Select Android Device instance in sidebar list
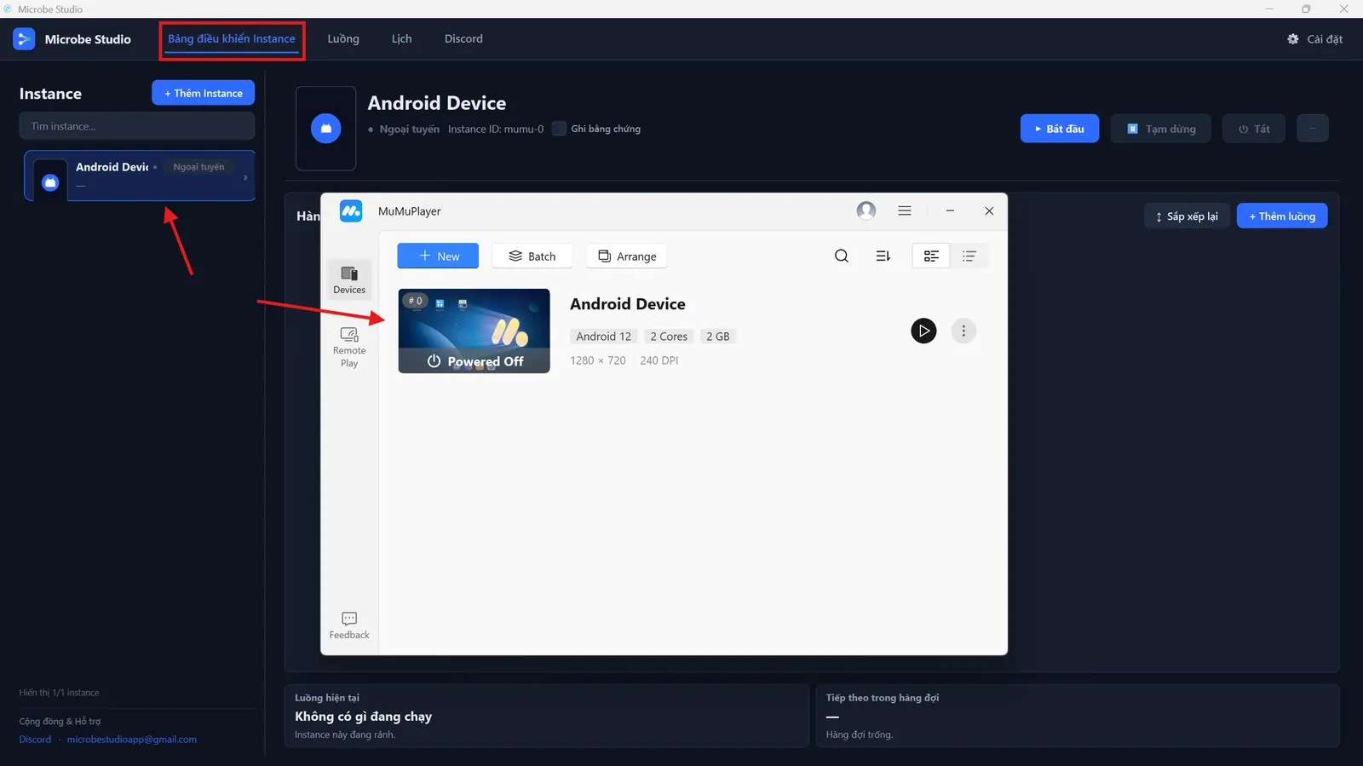Viewport: 1363px width, 766px height. tap(140, 176)
